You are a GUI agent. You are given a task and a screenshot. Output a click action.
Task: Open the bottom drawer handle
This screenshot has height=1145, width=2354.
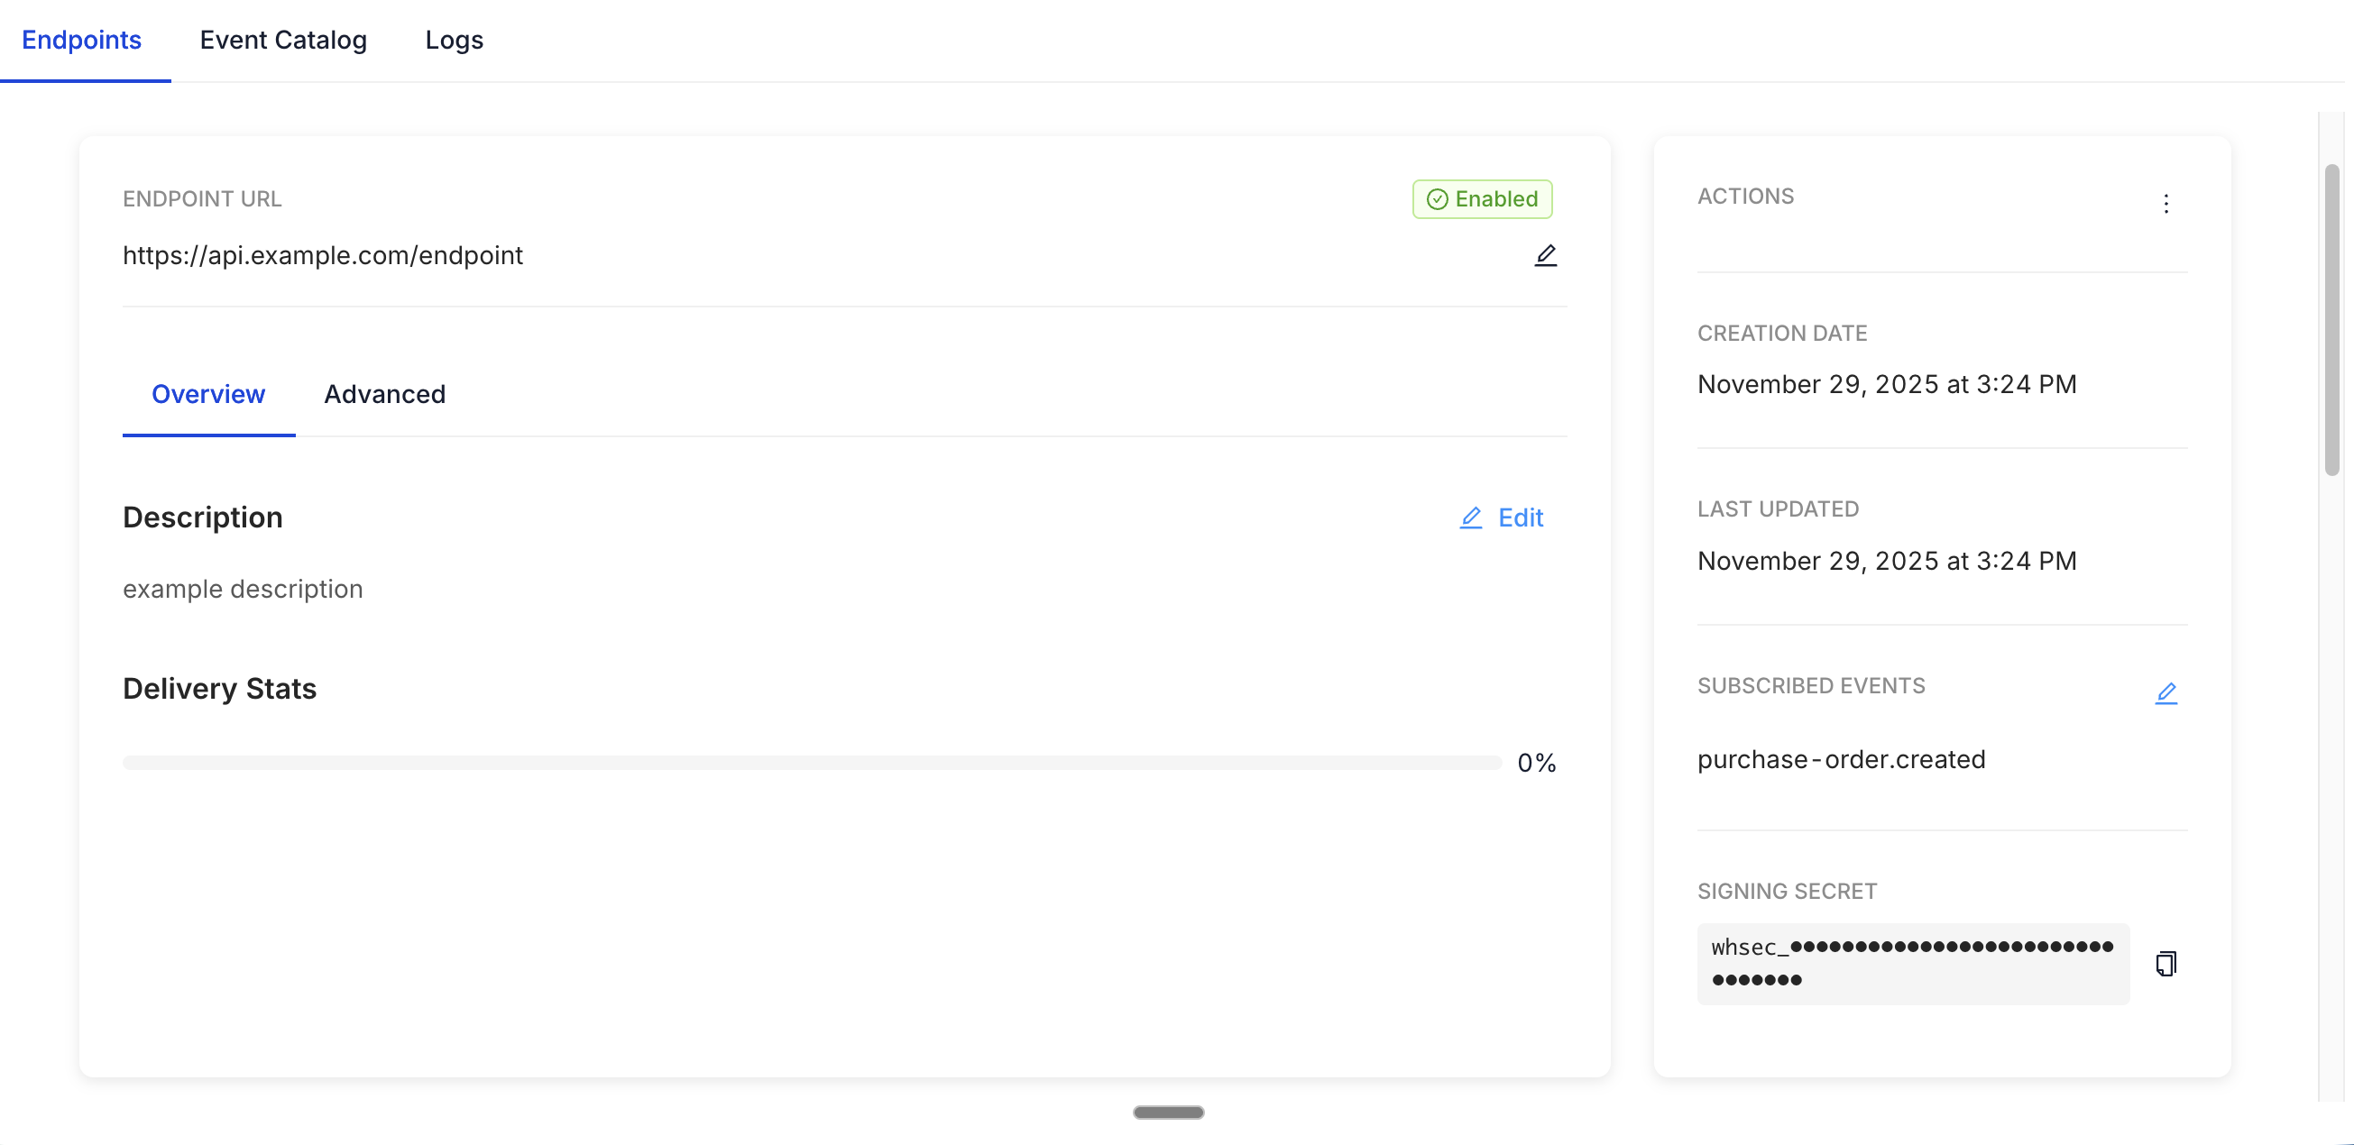click(1167, 1113)
